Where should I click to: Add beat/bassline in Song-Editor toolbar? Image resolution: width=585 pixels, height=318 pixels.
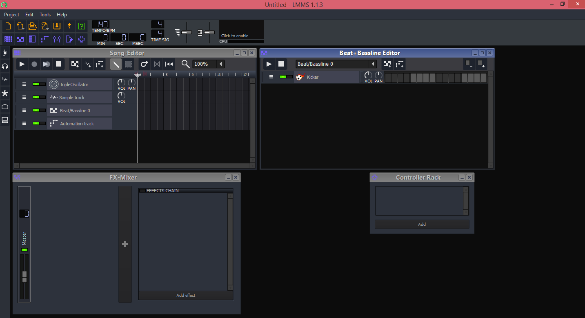click(x=75, y=64)
